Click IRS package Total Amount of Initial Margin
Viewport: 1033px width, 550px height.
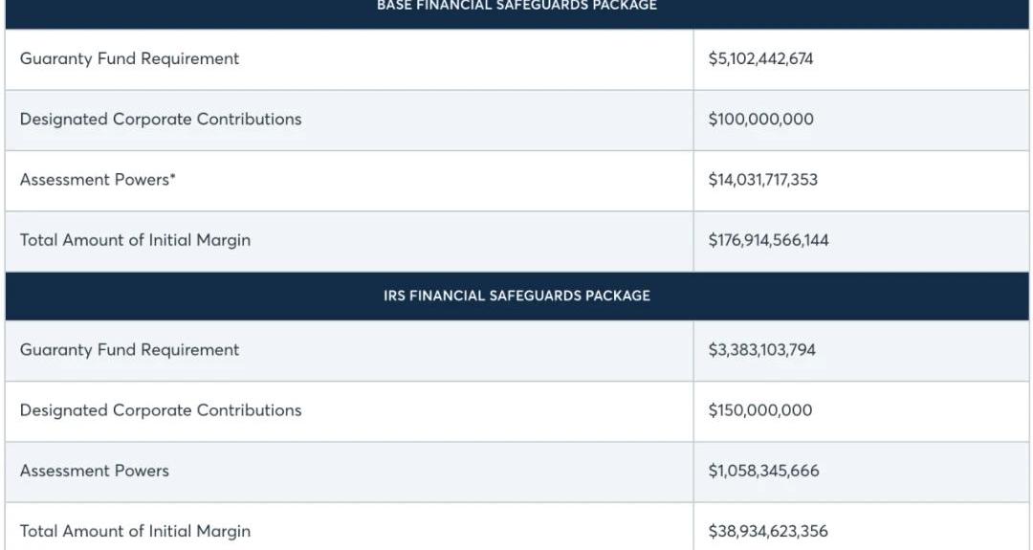(x=135, y=531)
